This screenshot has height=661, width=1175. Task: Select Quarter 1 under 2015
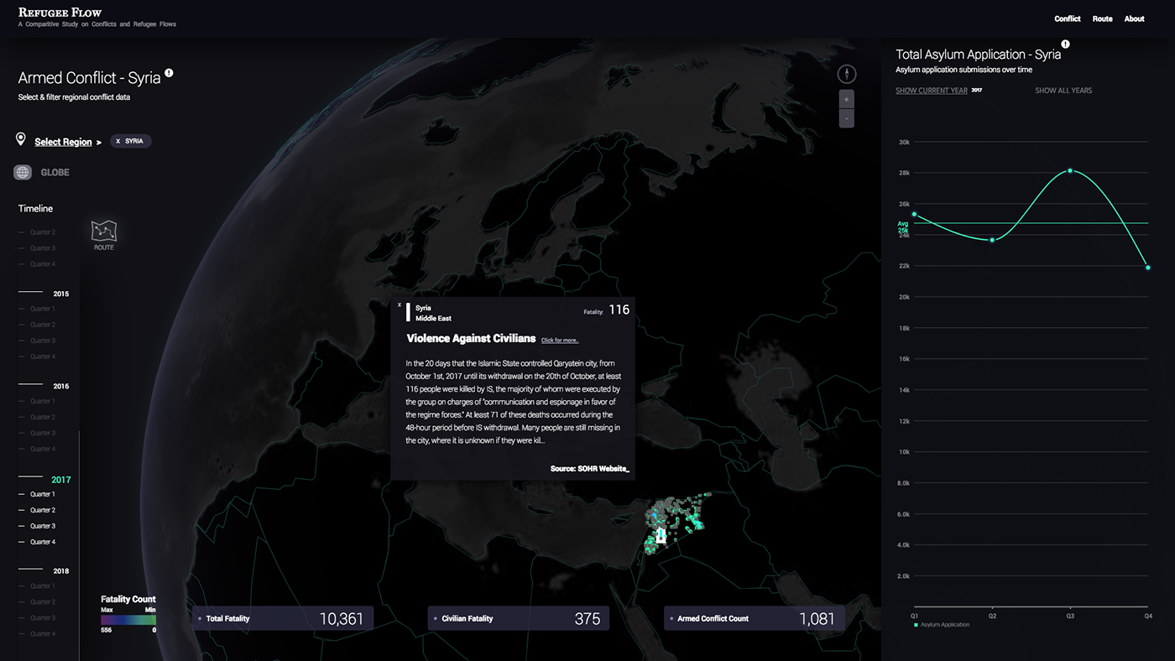click(x=43, y=309)
